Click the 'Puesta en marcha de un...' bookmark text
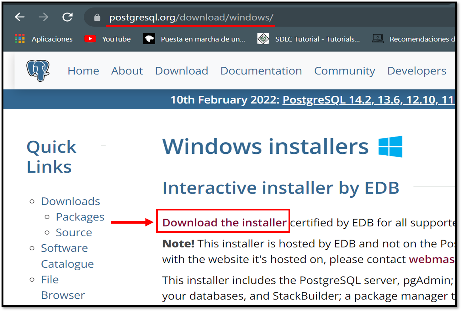The height and width of the screenshot is (311, 461). [203, 39]
